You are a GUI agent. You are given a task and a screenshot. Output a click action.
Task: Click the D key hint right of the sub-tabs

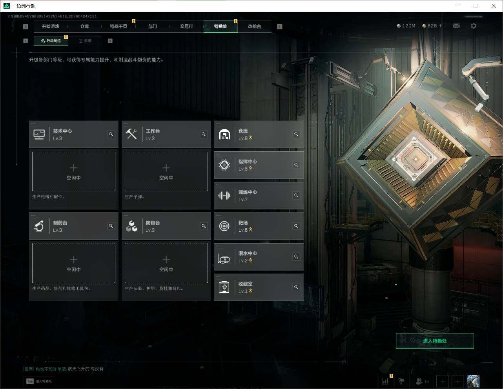110,41
